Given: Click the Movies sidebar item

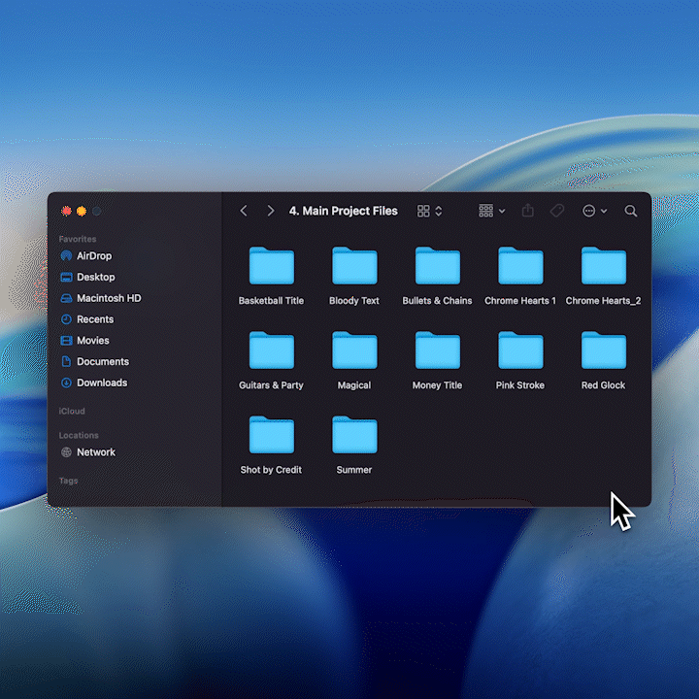Looking at the screenshot, I should point(84,341).
